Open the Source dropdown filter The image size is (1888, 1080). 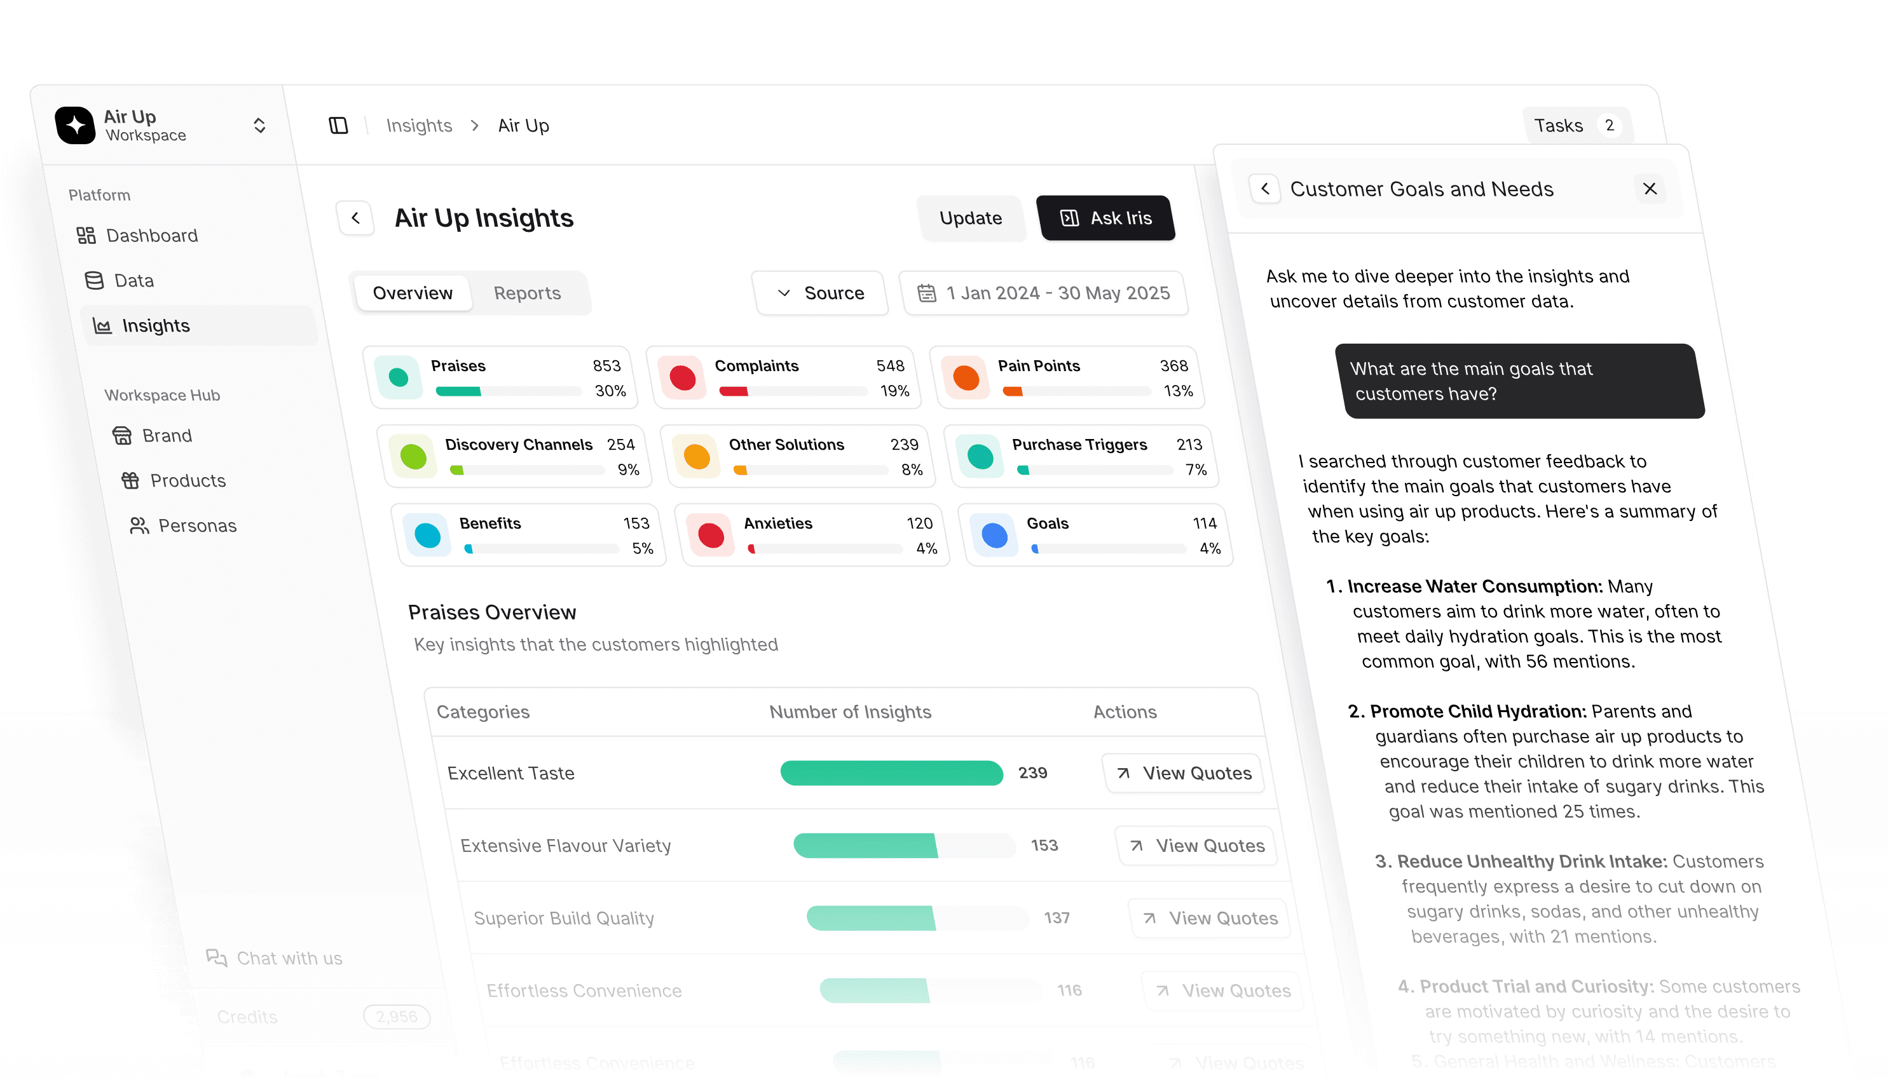[820, 293]
